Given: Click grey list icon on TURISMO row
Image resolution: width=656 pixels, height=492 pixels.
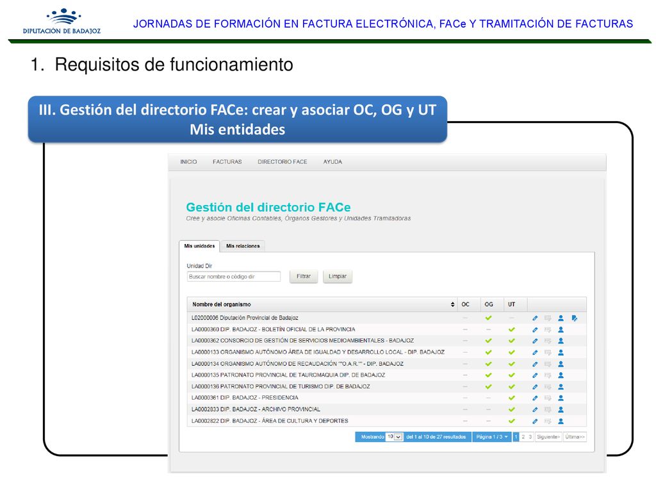Looking at the screenshot, I should pos(548,387).
